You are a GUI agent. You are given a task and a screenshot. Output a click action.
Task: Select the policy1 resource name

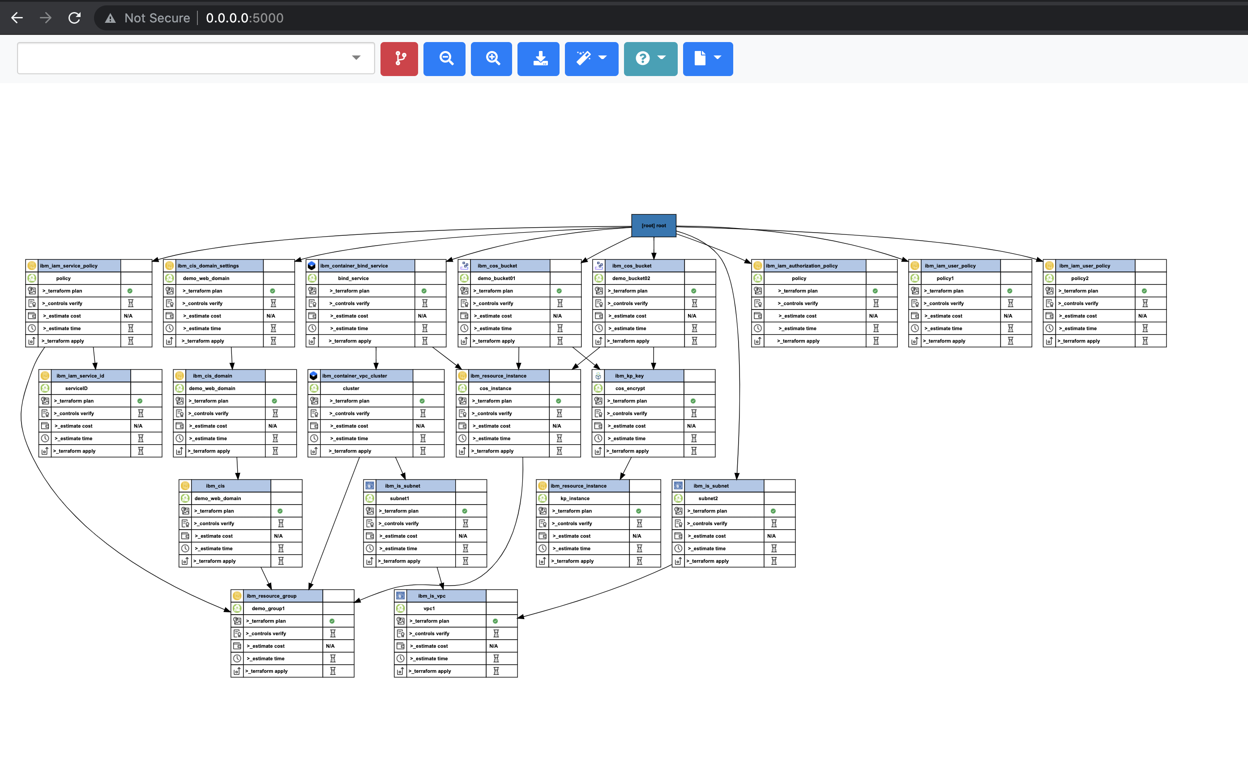[945, 278]
